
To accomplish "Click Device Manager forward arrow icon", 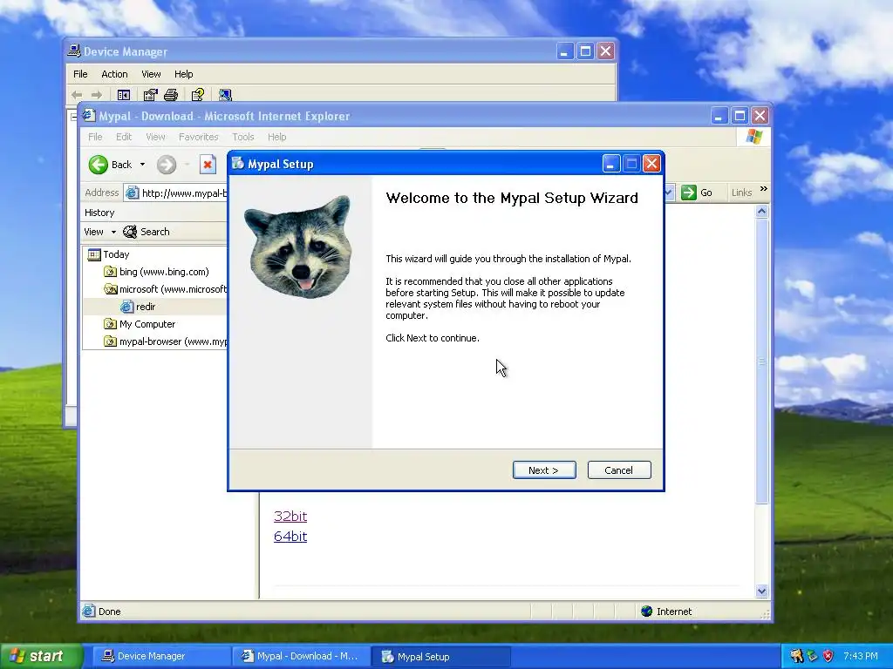I will (97, 95).
